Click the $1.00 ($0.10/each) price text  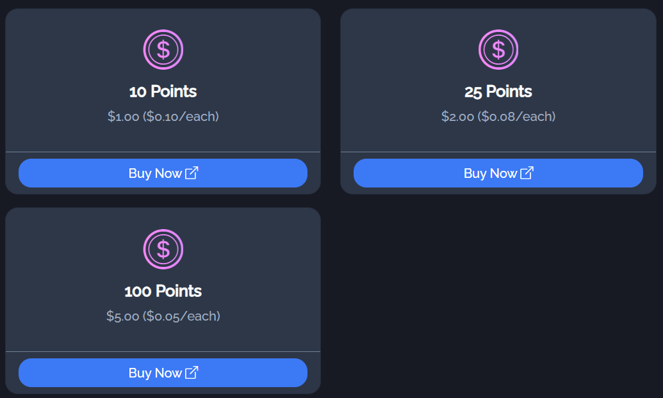click(x=163, y=116)
